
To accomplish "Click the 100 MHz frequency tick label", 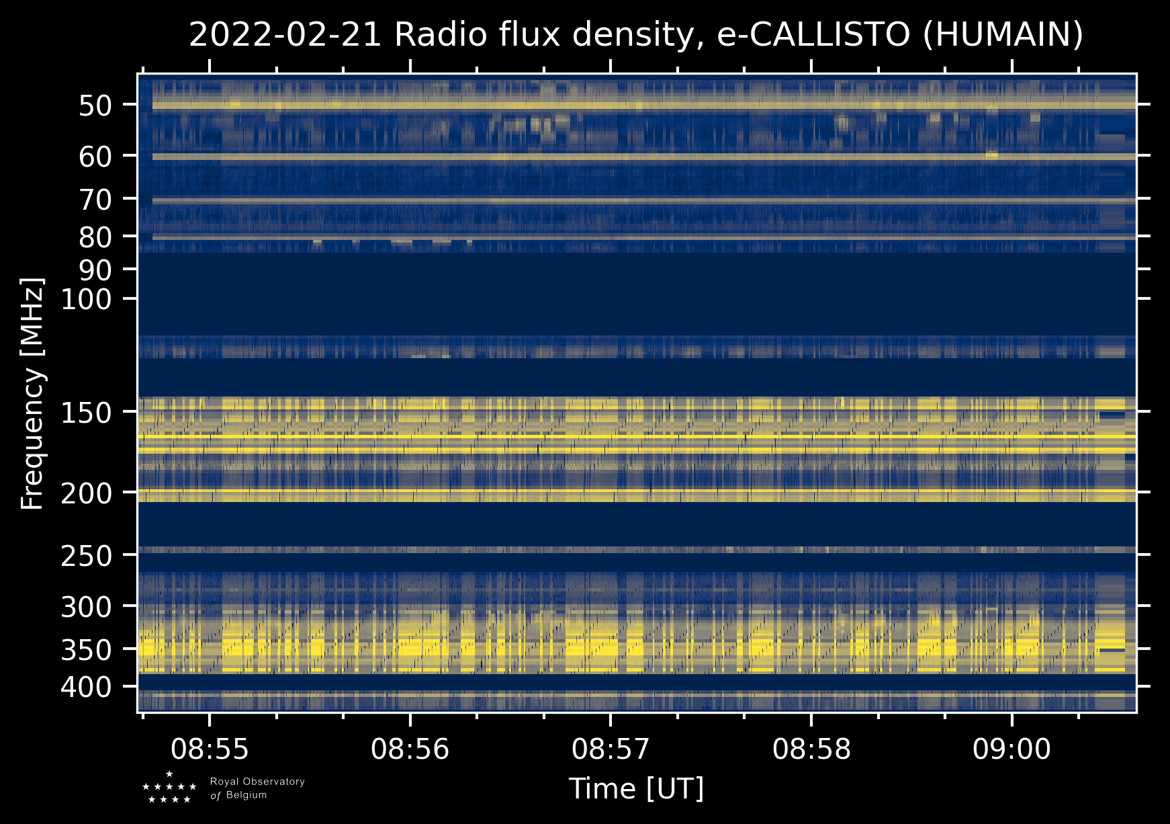I will [86, 299].
